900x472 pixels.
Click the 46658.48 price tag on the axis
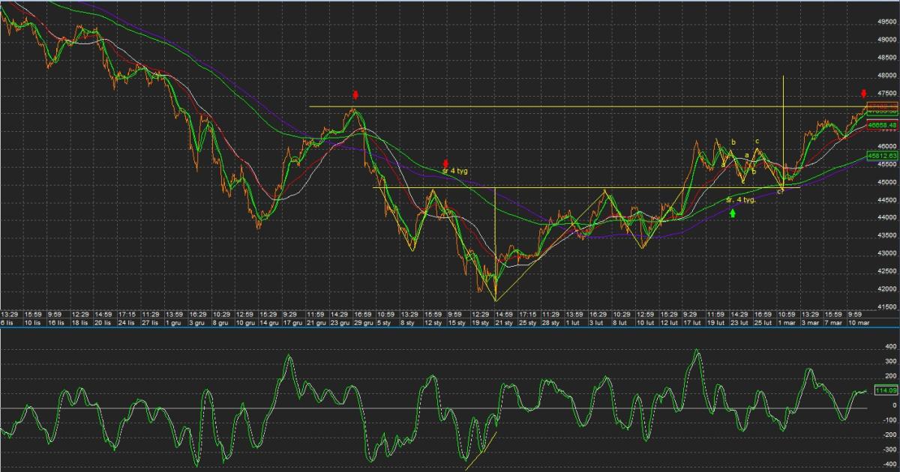point(883,125)
